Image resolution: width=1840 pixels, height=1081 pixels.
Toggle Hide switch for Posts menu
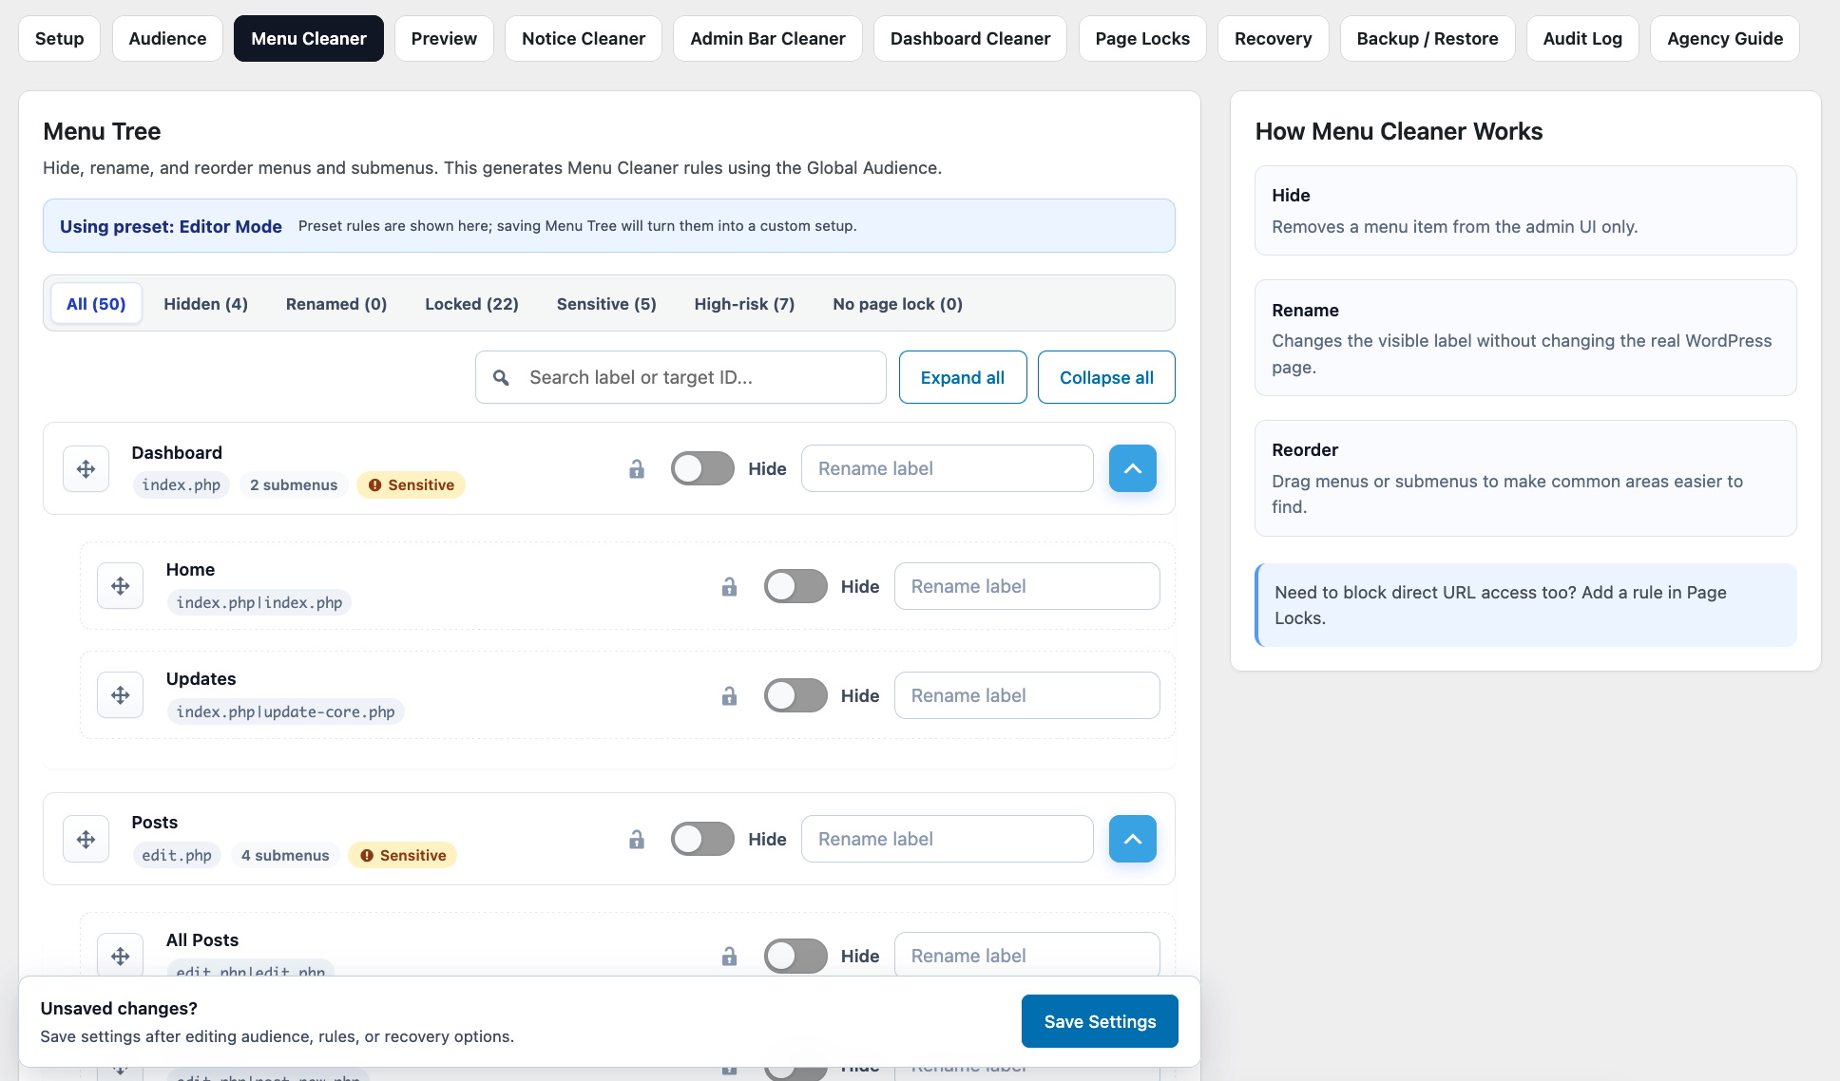click(702, 839)
